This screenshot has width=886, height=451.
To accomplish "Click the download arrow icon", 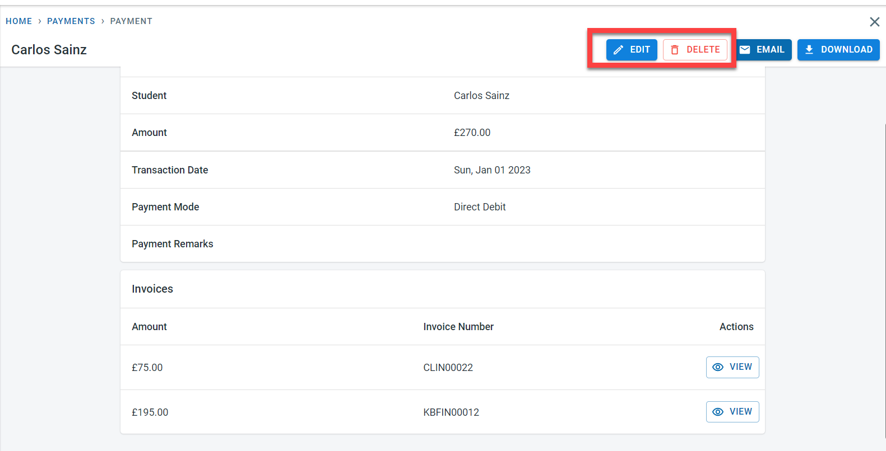I will coord(809,50).
